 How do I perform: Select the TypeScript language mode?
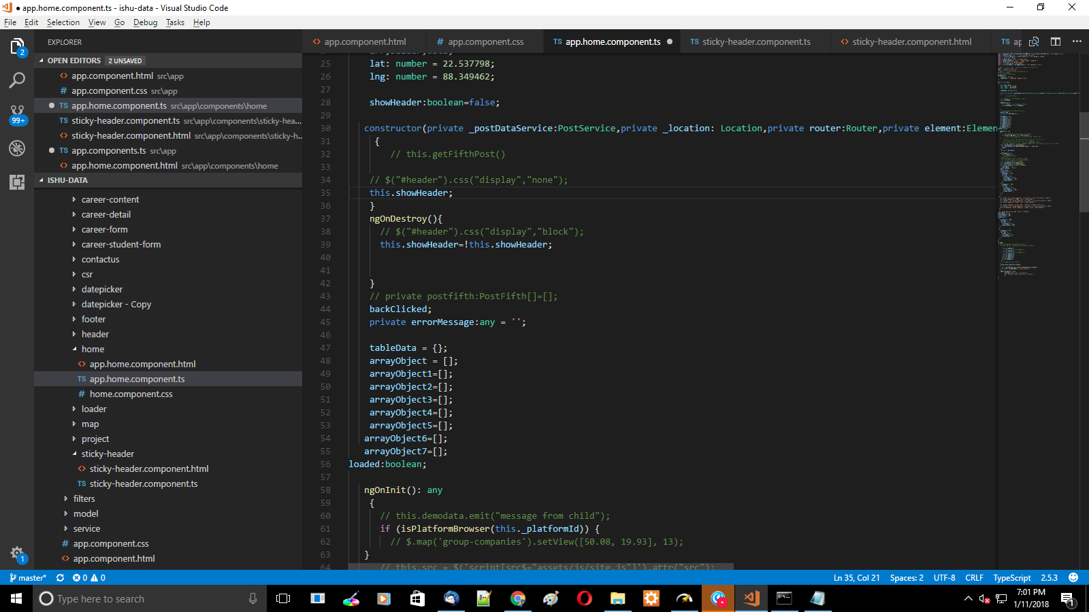coord(1011,578)
